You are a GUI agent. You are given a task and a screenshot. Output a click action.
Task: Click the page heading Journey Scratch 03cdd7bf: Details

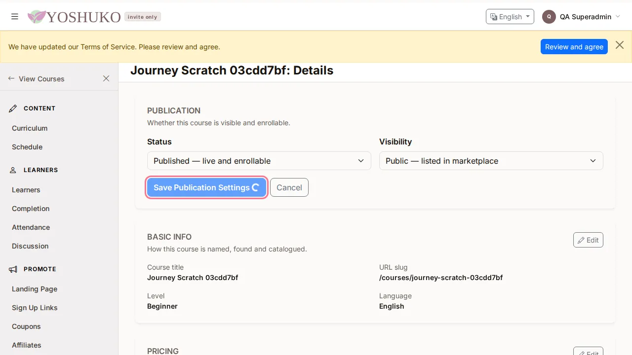[x=232, y=71]
